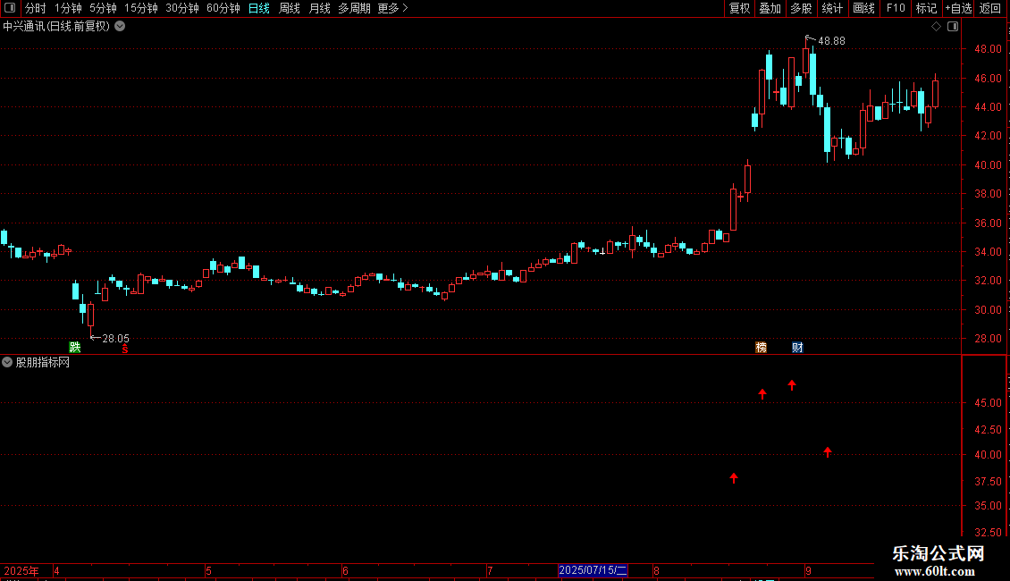Switch to 分时 intraday view
This screenshot has height=581, width=1010.
pyautogui.click(x=36, y=8)
